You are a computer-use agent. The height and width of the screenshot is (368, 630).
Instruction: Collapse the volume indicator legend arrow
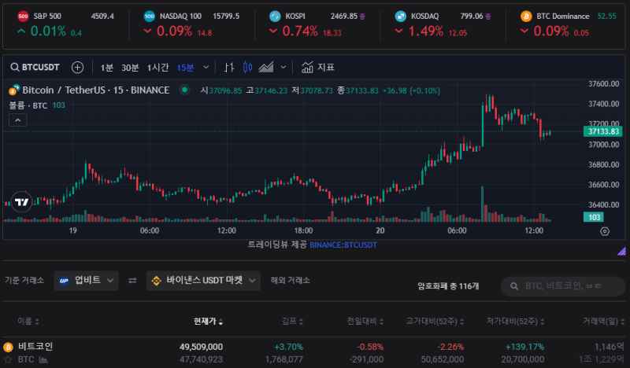pos(17,120)
